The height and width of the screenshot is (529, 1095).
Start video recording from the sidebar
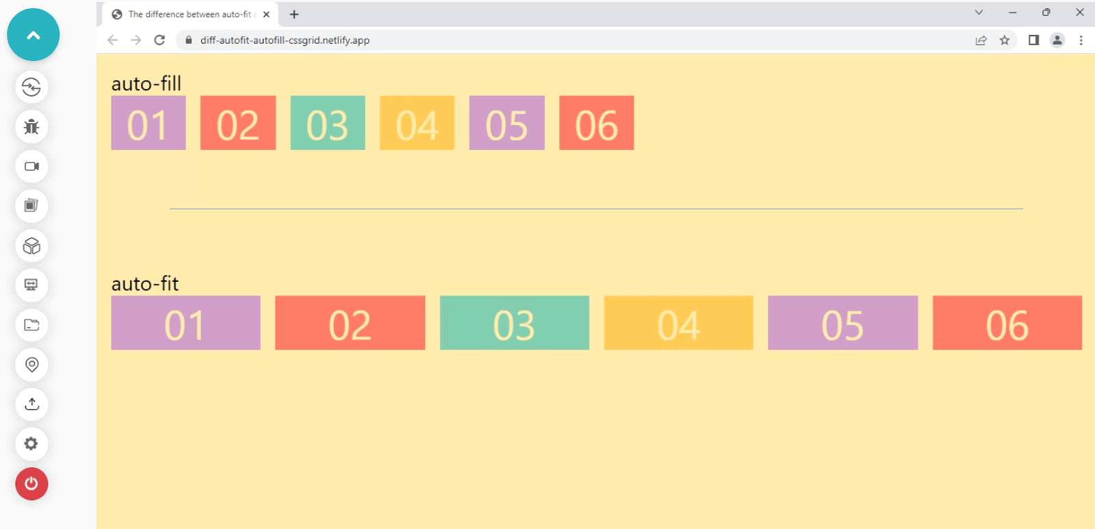31,166
